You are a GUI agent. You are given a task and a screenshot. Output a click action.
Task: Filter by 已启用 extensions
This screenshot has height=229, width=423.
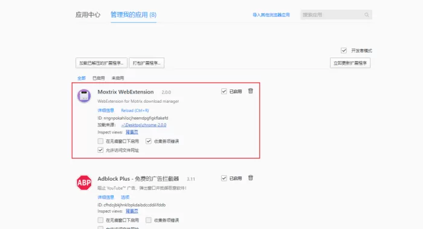[x=98, y=78]
